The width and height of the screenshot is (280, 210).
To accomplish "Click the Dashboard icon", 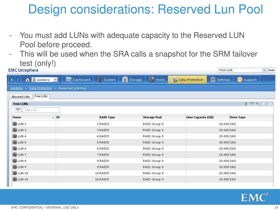I will click(x=68, y=80).
